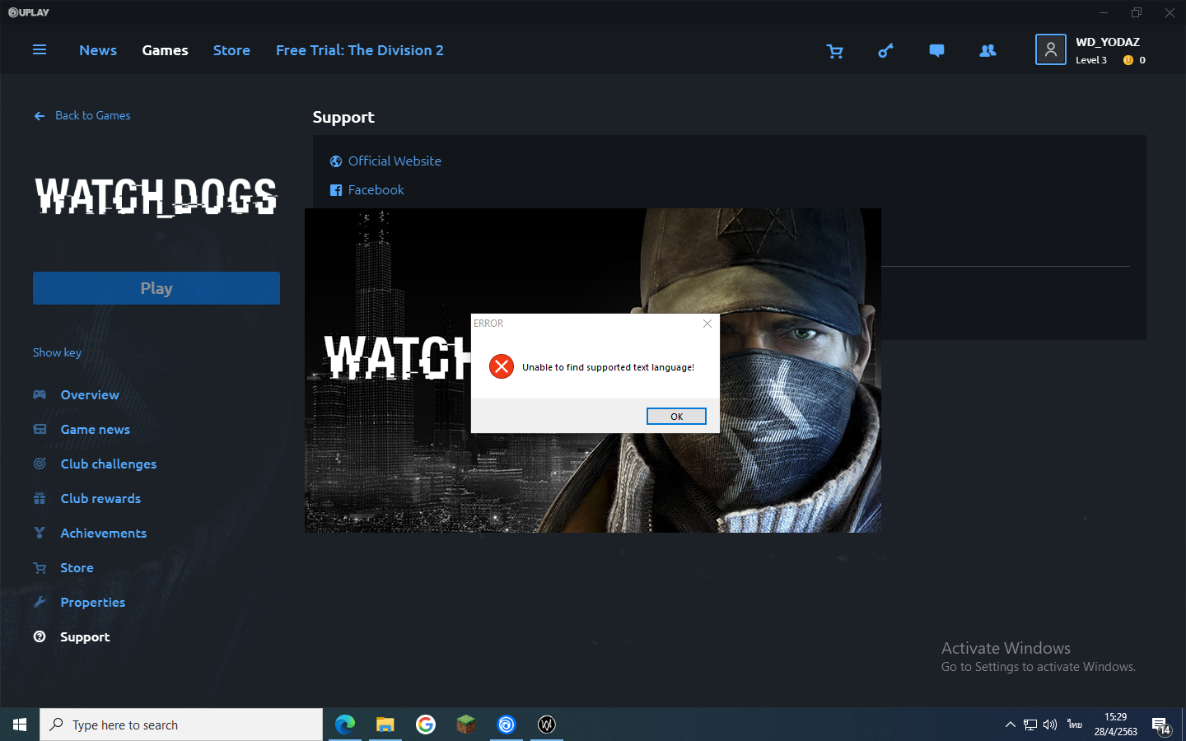This screenshot has width=1186, height=741.
Task: Click the Facebook logo icon
Action: pos(336,190)
